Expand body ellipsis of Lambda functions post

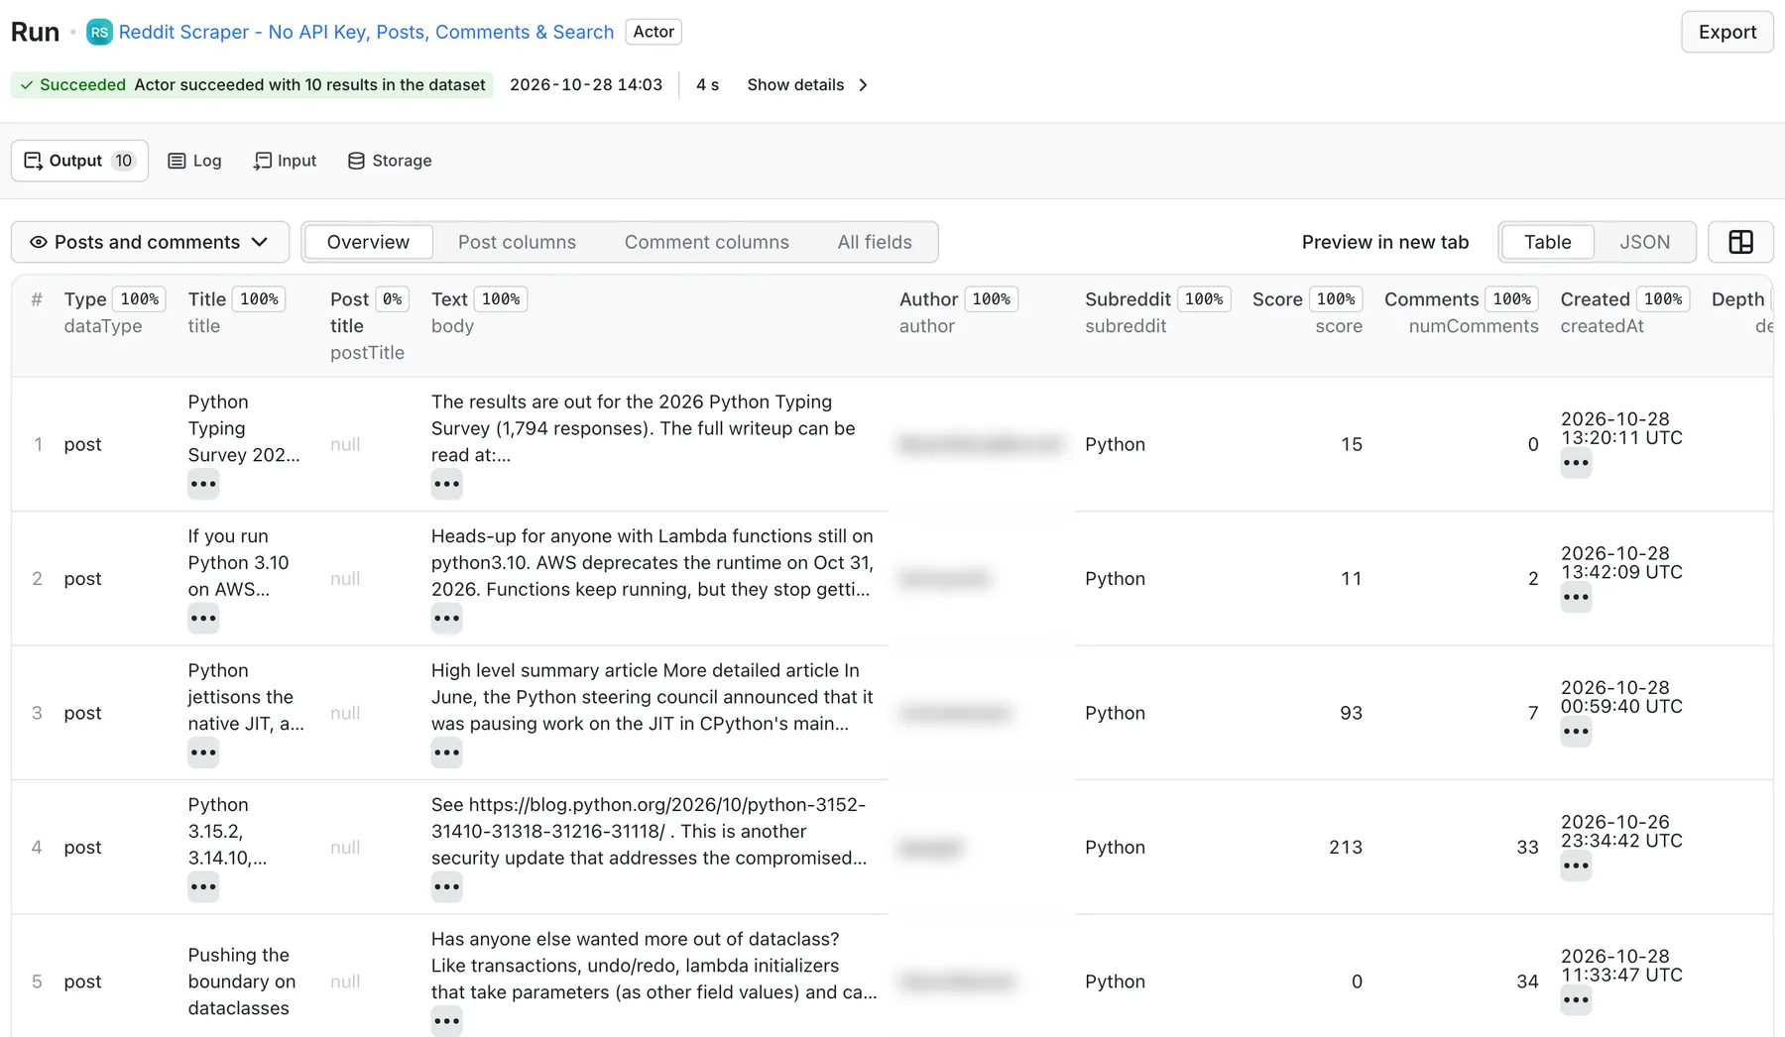pyautogui.click(x=446, y=619)
